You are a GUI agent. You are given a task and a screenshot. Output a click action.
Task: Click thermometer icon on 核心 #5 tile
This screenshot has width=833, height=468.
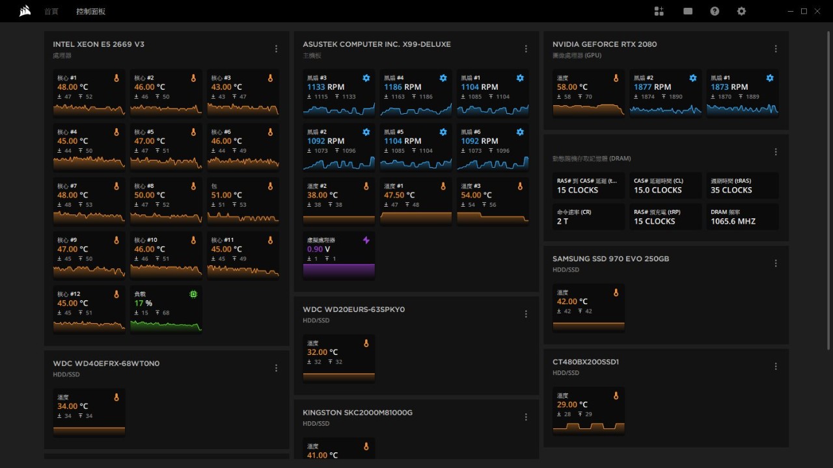coord(193,132)
